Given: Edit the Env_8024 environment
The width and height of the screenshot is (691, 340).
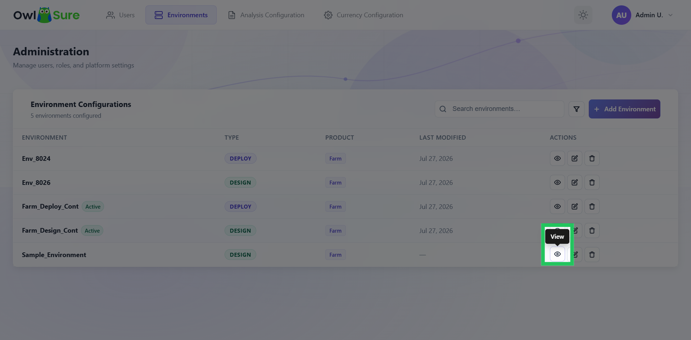Looking at the screenshot, I should coord(574,158).
